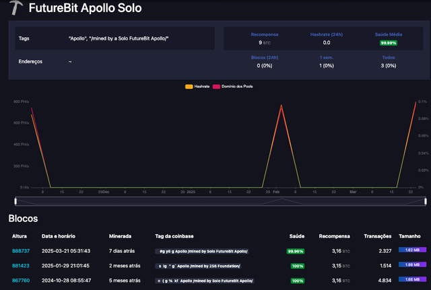Image resolution: width=431 pixels, height=290 pixels.
Task: Click the pickaxe logo beside FutureBit Apollo Solo
Action: (16, 7)
